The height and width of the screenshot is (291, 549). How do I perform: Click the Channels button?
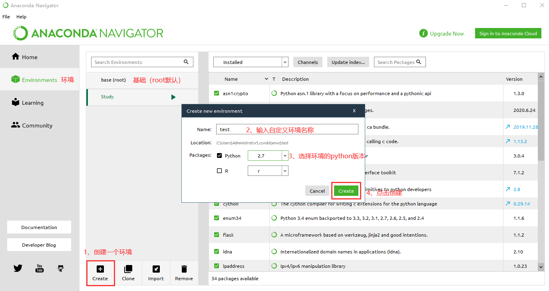tap(308, 62)
